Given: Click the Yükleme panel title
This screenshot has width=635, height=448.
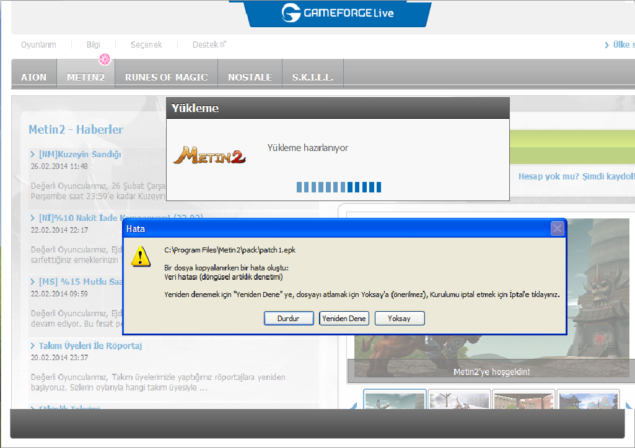Looking at the screenshot, I should pyautogui.click(x=195, y=108).
